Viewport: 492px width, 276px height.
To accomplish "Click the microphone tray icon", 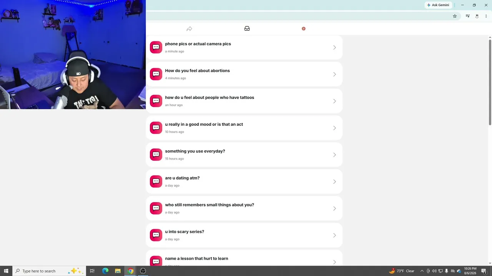I will pyautogui.click(x=447, y=271).
